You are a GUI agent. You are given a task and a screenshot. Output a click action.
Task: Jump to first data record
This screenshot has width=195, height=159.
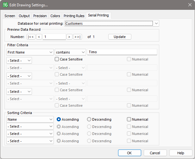[31, 37]
